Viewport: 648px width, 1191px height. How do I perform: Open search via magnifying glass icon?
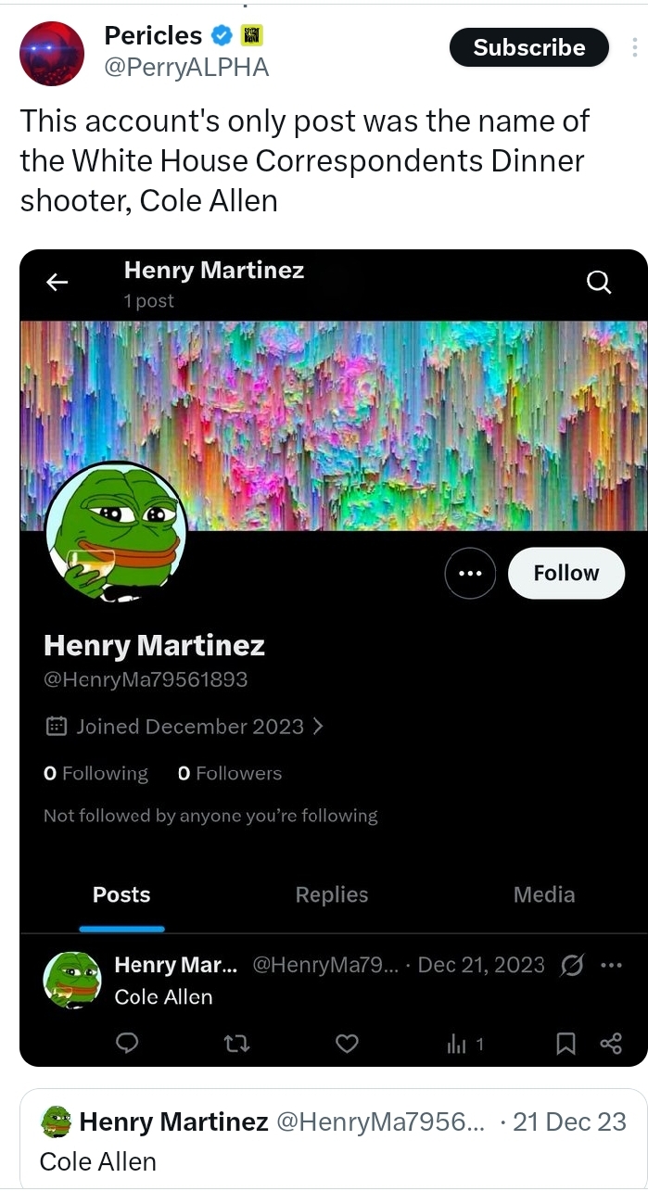click(600, 282)
